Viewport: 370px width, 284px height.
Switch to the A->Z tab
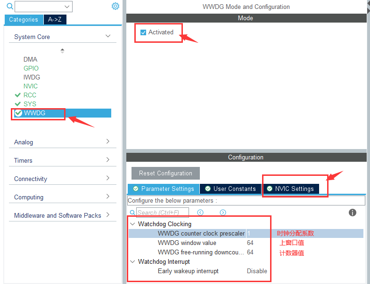55,20
